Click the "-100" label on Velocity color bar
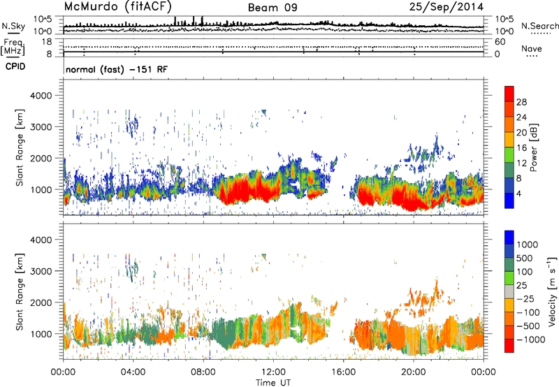The width and height of the screenshot is (559, 387). (x=528, y=312)
